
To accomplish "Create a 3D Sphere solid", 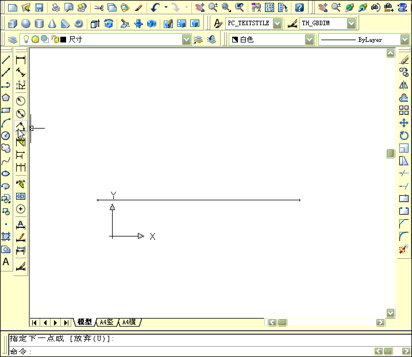I will 26,24.
